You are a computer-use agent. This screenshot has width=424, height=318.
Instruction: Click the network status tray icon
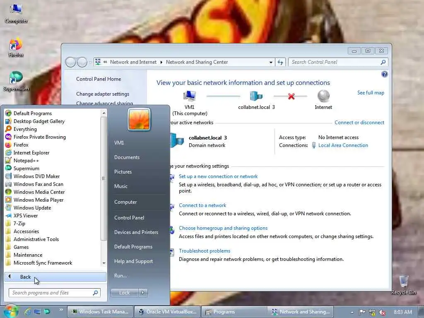pyautogui.click(x=372, y=312)
